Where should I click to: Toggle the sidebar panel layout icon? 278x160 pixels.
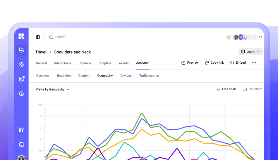pos(38,37)
